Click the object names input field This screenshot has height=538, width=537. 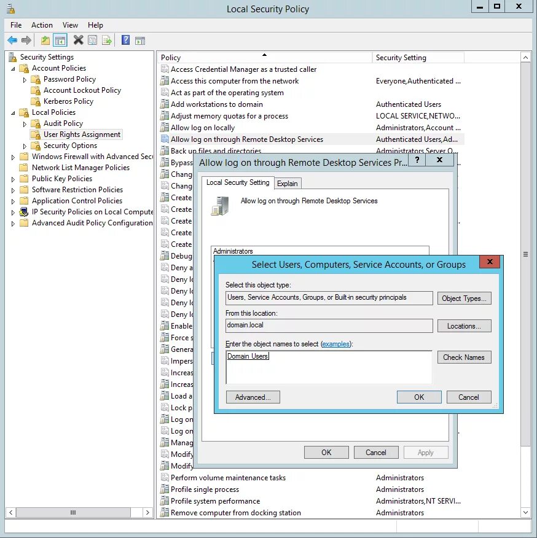click(x=329, y=367)
